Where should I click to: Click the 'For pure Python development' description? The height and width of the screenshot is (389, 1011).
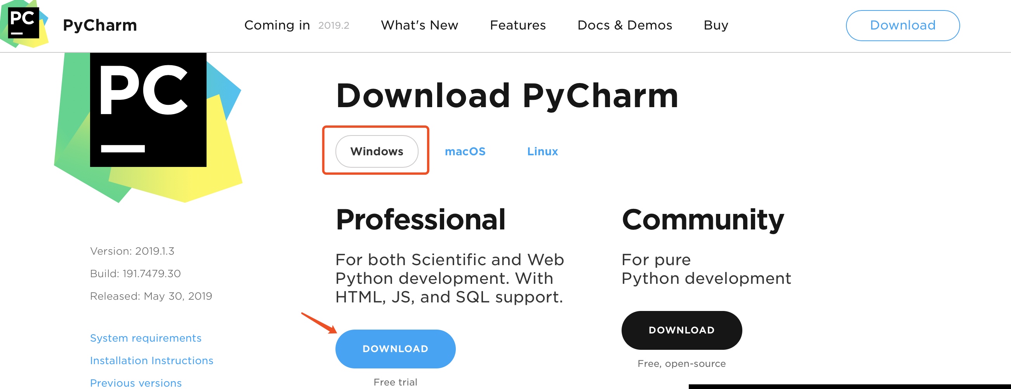pyautogui.click(x=707, y=269)
